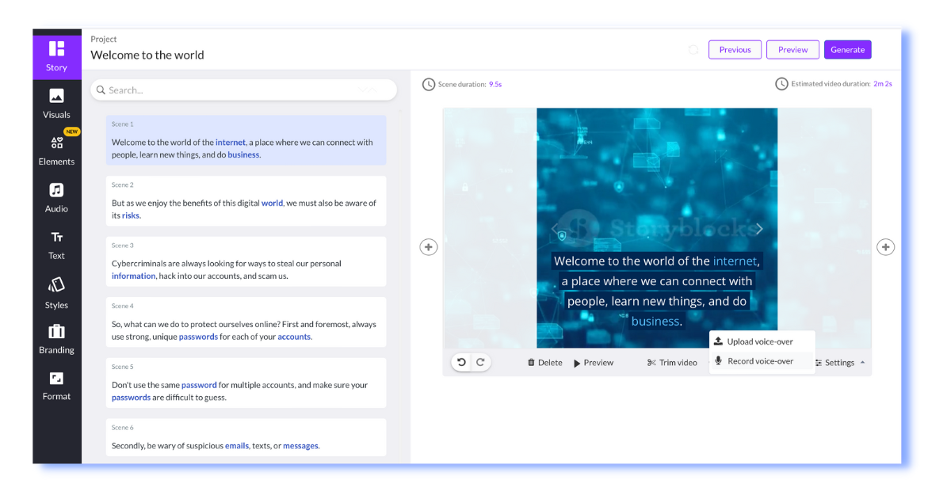Delete the current scene
Screen dimensions: 951x499
(544, 363)
